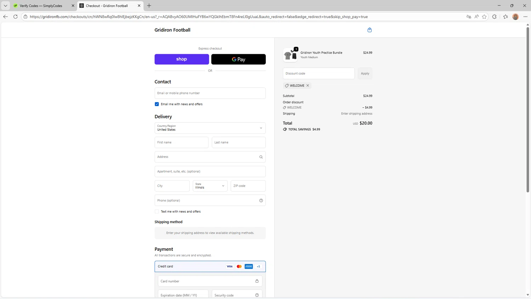
Task: Open the shopping cart bag icon
Action: [370, 30]
